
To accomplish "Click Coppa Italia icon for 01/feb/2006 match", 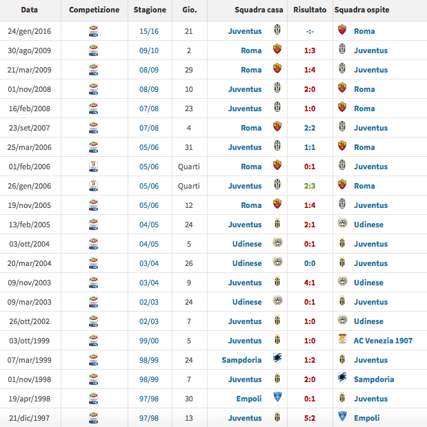I will pyautogui.click(x=94, y=167).
